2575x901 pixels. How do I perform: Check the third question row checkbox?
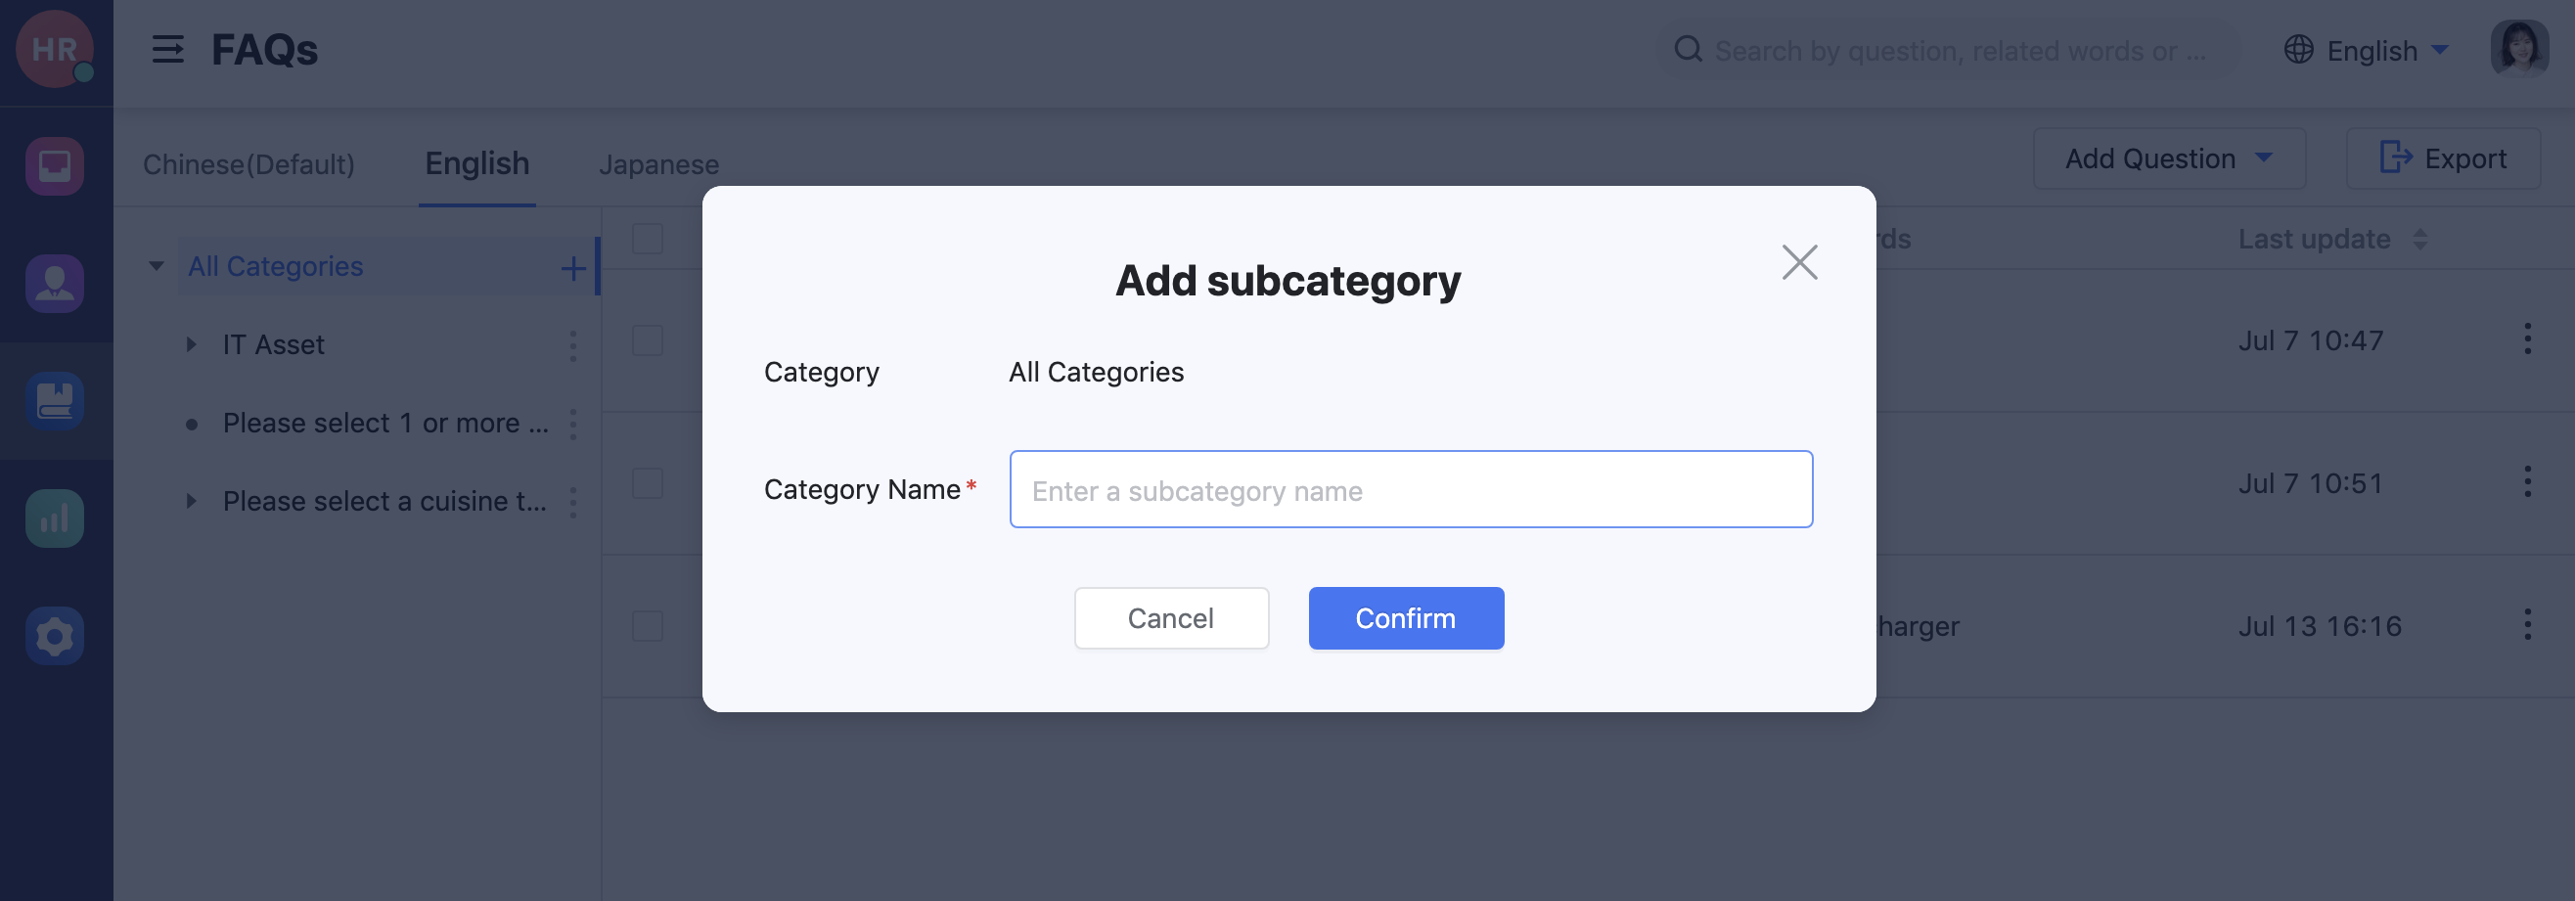(648, 626)
